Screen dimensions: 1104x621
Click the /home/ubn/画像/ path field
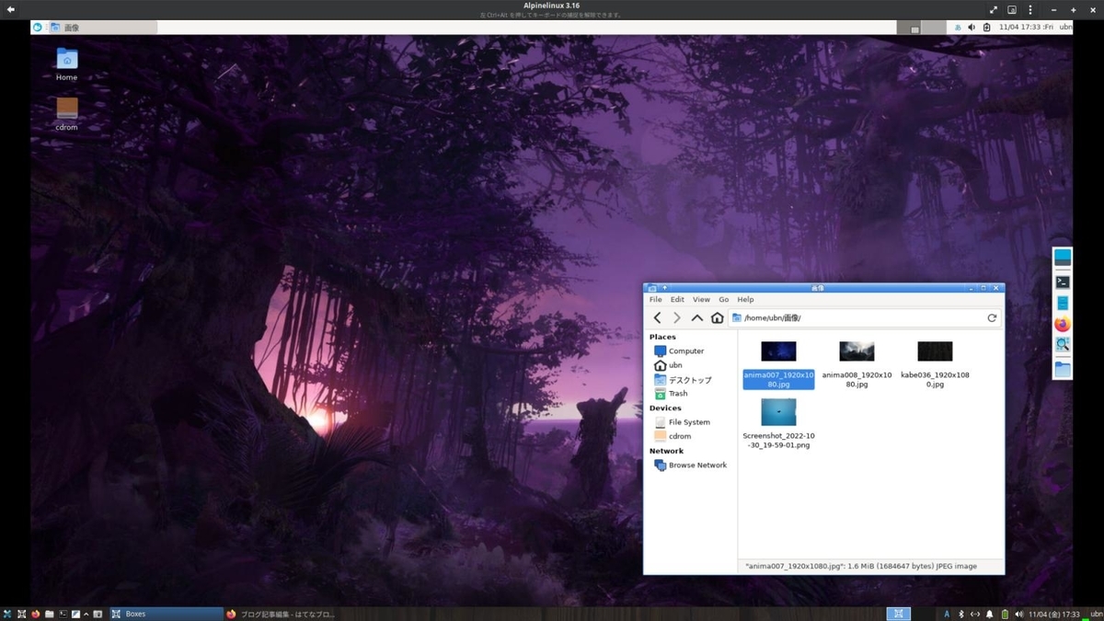coord(865,317)
